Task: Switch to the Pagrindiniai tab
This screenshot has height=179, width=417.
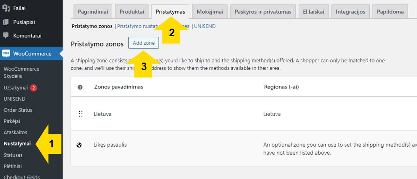Action: click(93, 12)
